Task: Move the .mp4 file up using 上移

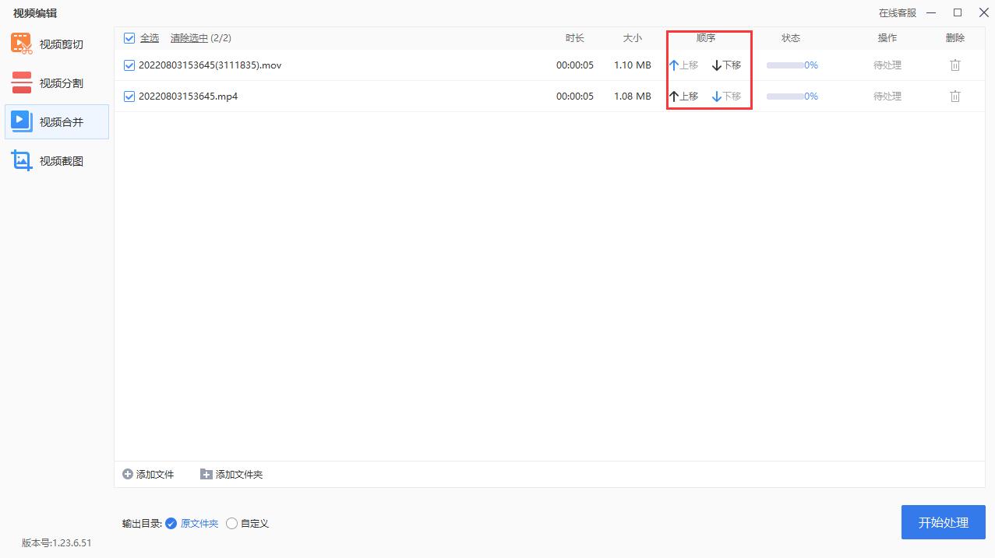Action: [x=683, y=96]
